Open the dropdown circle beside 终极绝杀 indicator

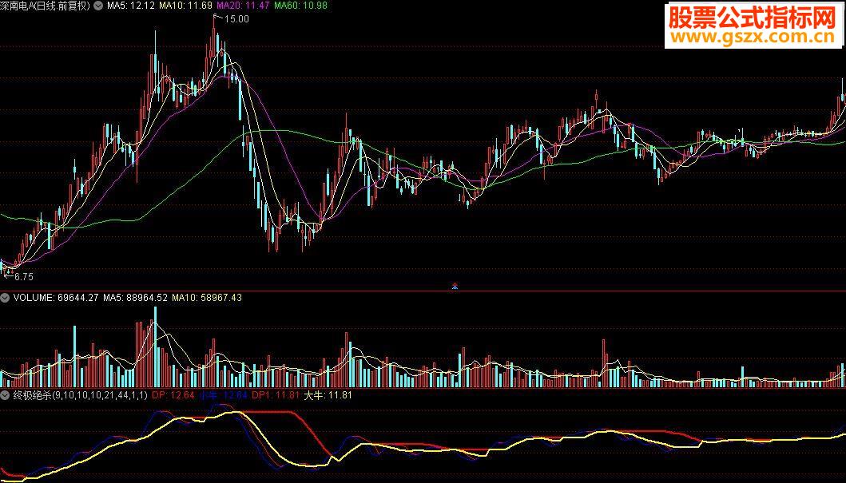pos(5,395)
